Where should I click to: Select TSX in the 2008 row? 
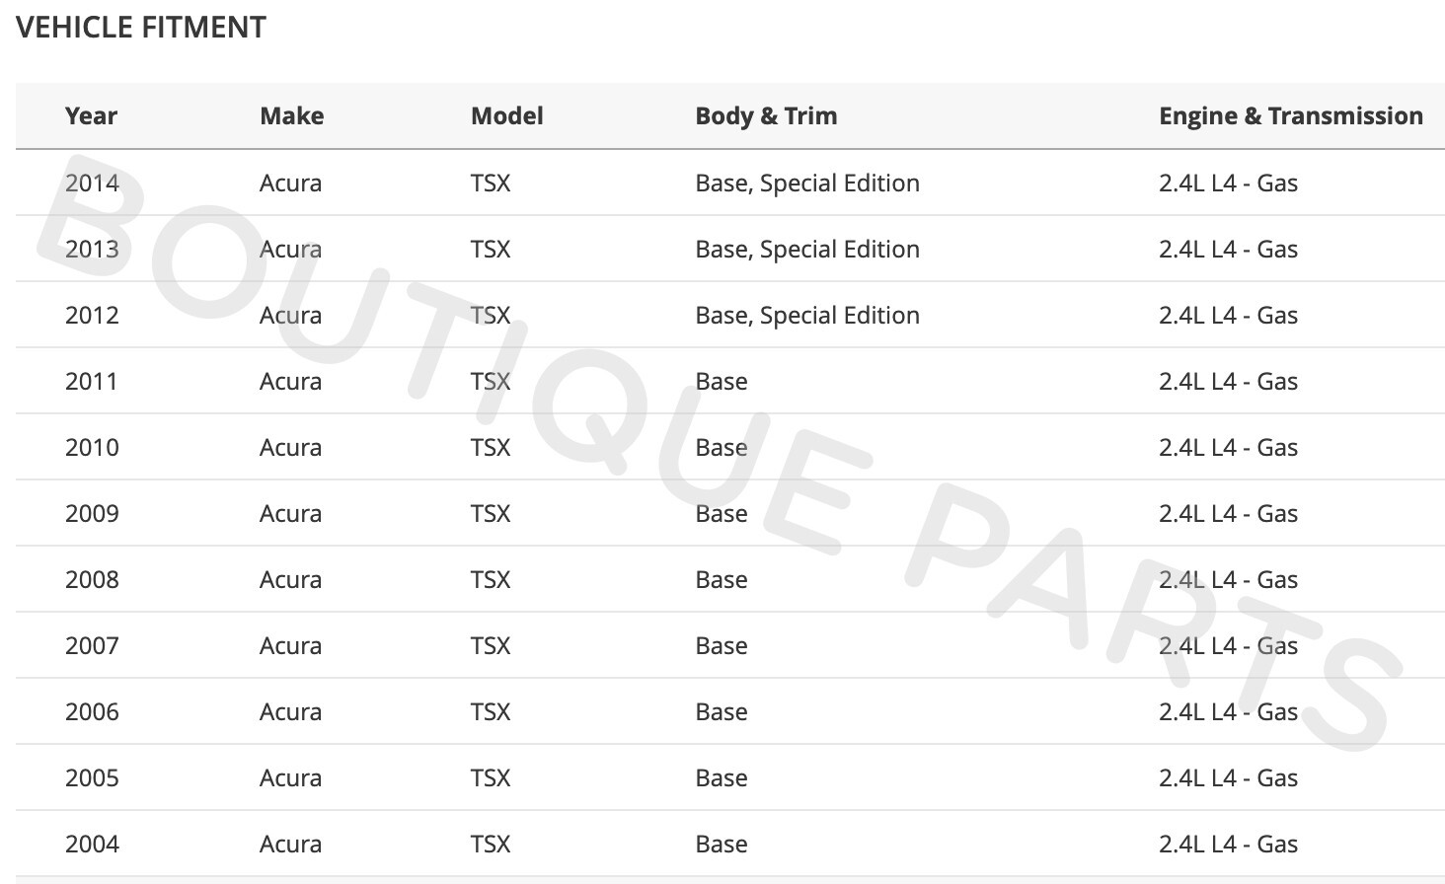coord(491,580)
